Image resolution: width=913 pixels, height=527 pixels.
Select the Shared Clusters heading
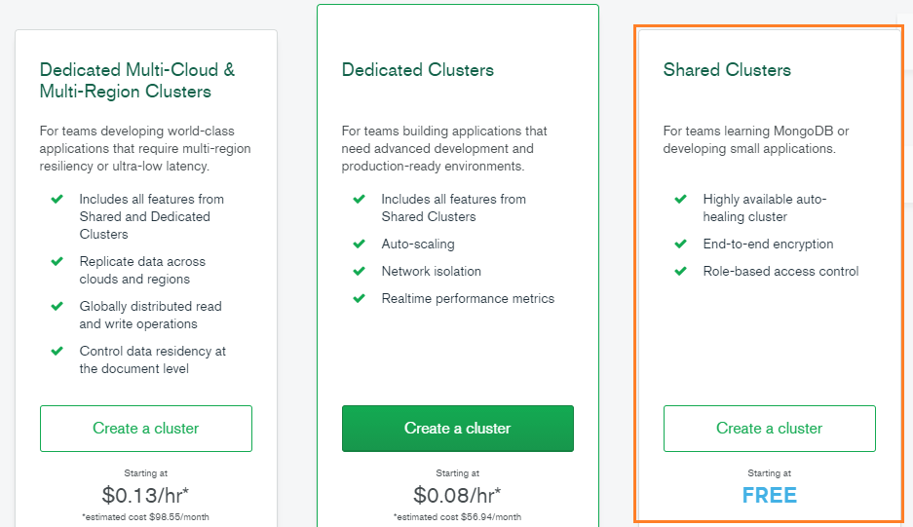click(727, 70)
